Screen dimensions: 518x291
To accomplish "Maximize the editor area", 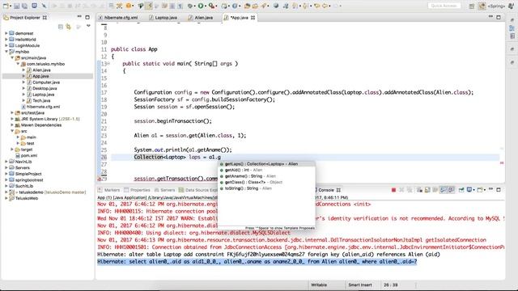I will 499,17.
